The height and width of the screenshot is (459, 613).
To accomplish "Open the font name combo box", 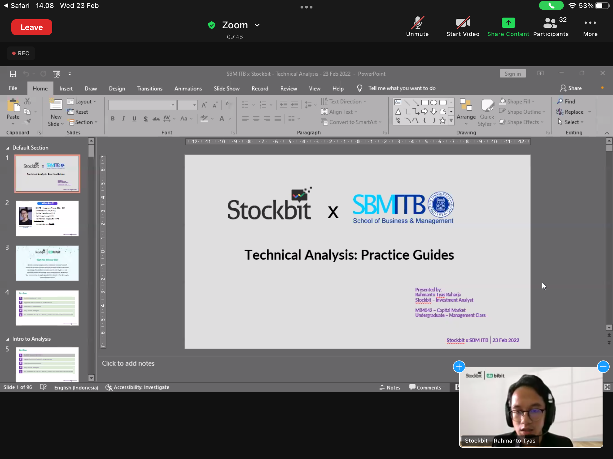I will (142, 105).
